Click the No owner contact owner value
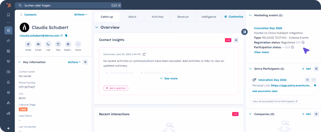321x132 pixels. pyautogui.click(x=25, y=76)
